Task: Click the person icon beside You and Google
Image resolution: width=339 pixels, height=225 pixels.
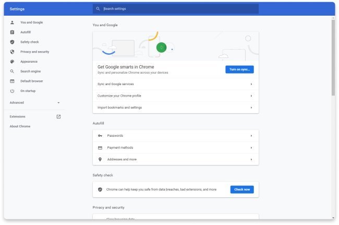Action: pyautogui.click(x=13, y=22)
